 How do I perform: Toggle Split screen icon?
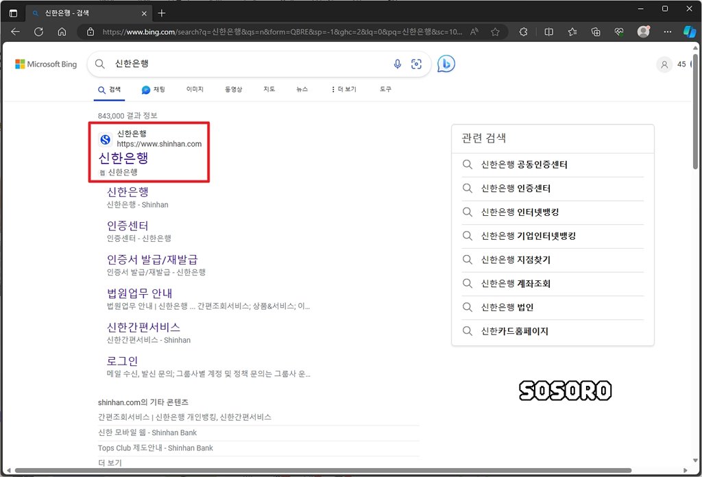click(548, 32)
